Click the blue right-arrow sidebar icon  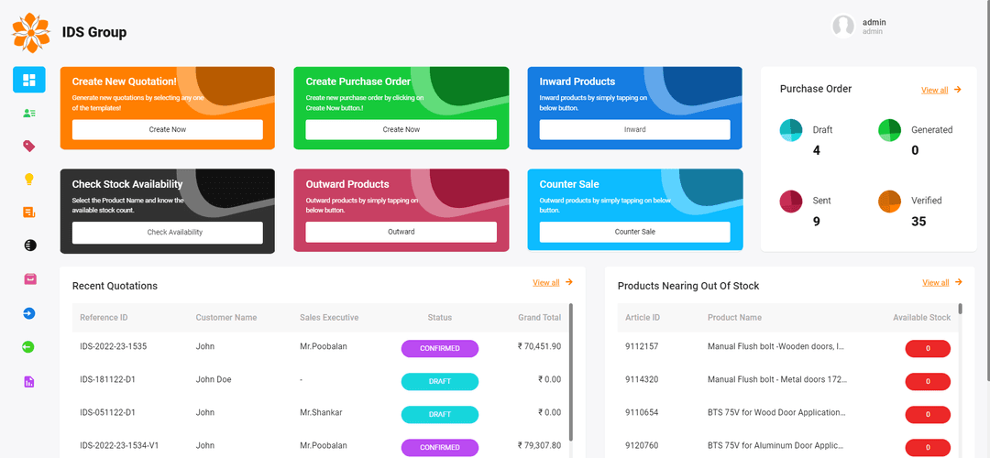[x=29, y=313]
